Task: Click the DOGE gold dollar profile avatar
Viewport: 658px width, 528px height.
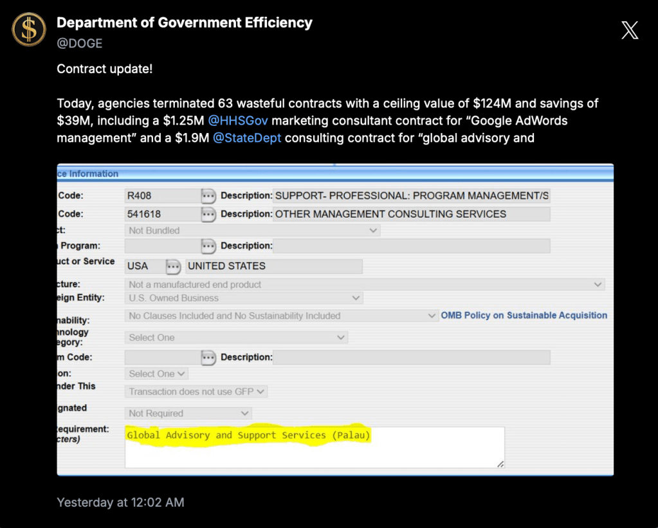Action: click(x=30, y=30)
